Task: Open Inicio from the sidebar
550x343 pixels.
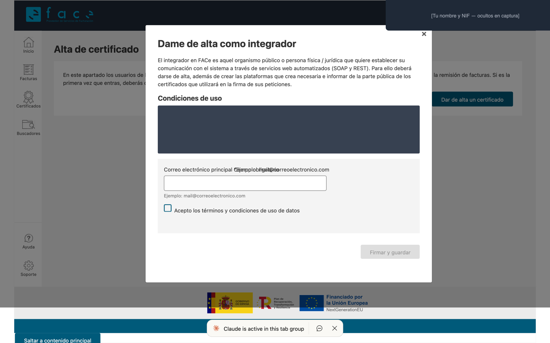Action: click(x=28, y=45)
